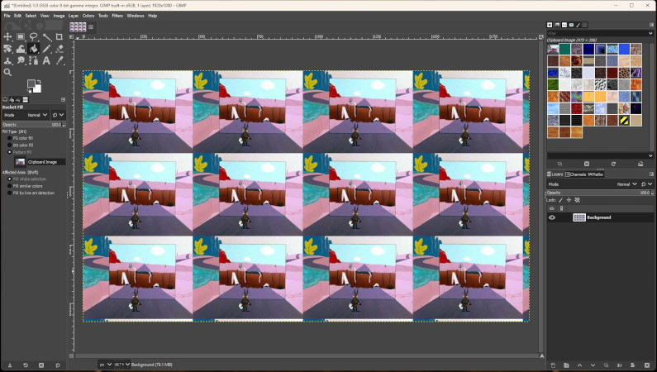
Task: Open the Filters menu
Action: [117, 15]
